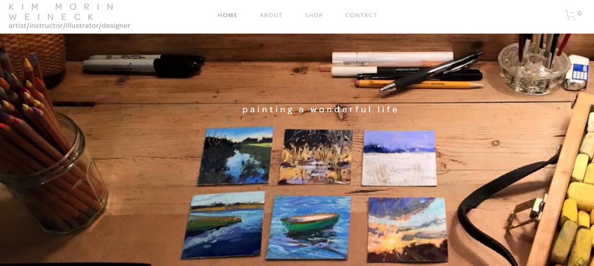Click the Kim Morin Weineck site title
This screenshot has width=594, height=266.
click(62, 12)
